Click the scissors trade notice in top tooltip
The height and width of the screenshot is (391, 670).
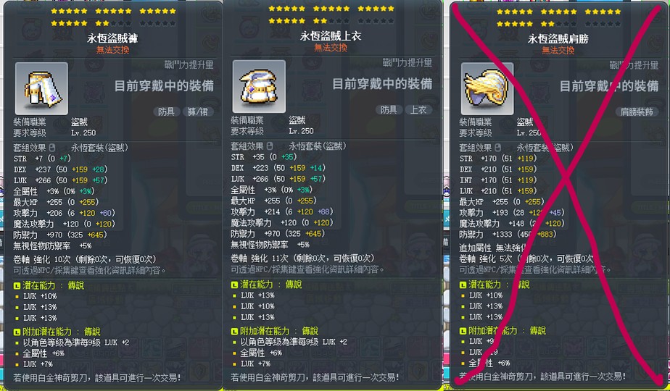(x=315, y=377)
